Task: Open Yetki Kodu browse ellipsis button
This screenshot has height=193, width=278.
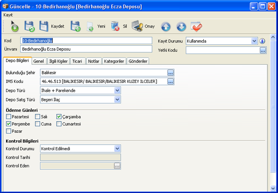Action: pyautogui.click(x=263, y=50)
